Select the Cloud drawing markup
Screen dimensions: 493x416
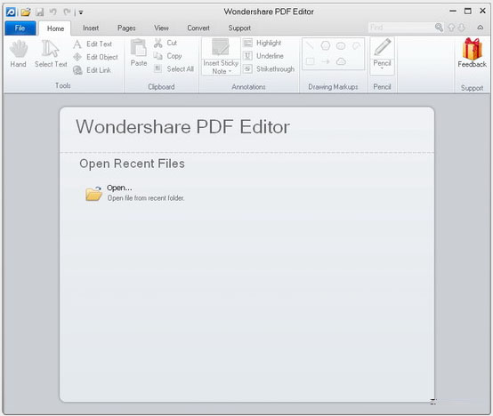click(341, 61)
